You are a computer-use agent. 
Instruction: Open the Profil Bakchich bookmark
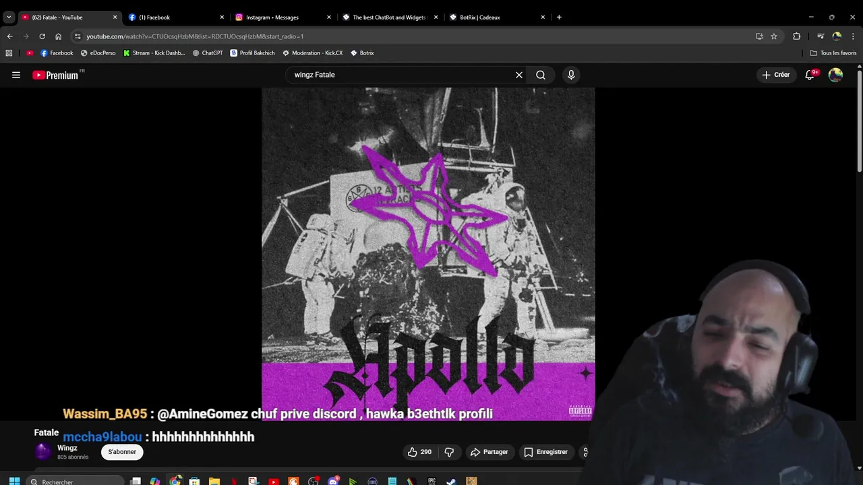pyautogui.click(x=252, y=53)
